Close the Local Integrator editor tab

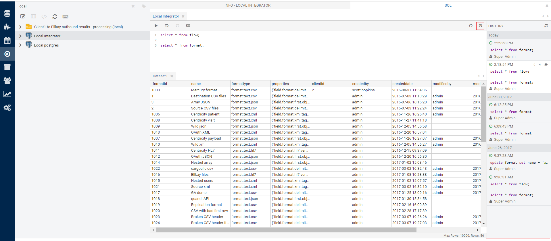point(183,16)
